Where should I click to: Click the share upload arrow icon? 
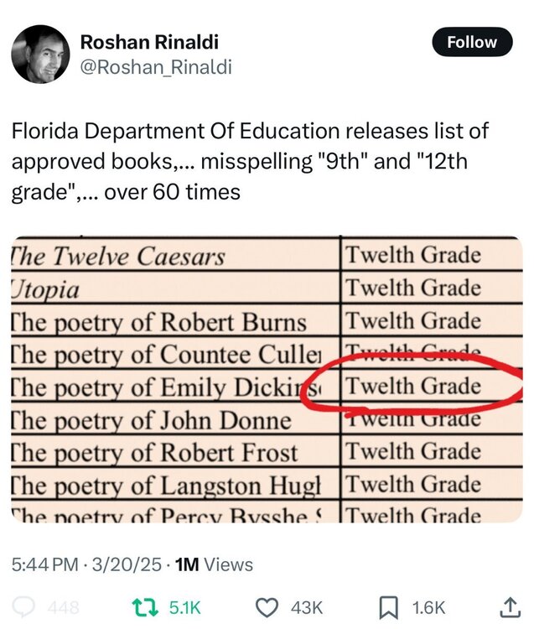[509, 607]
